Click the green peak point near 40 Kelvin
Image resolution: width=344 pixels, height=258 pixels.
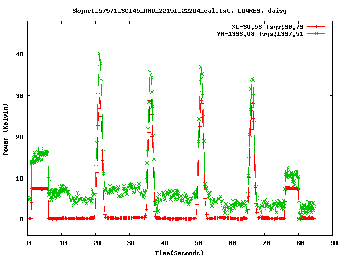pos(100,54)
